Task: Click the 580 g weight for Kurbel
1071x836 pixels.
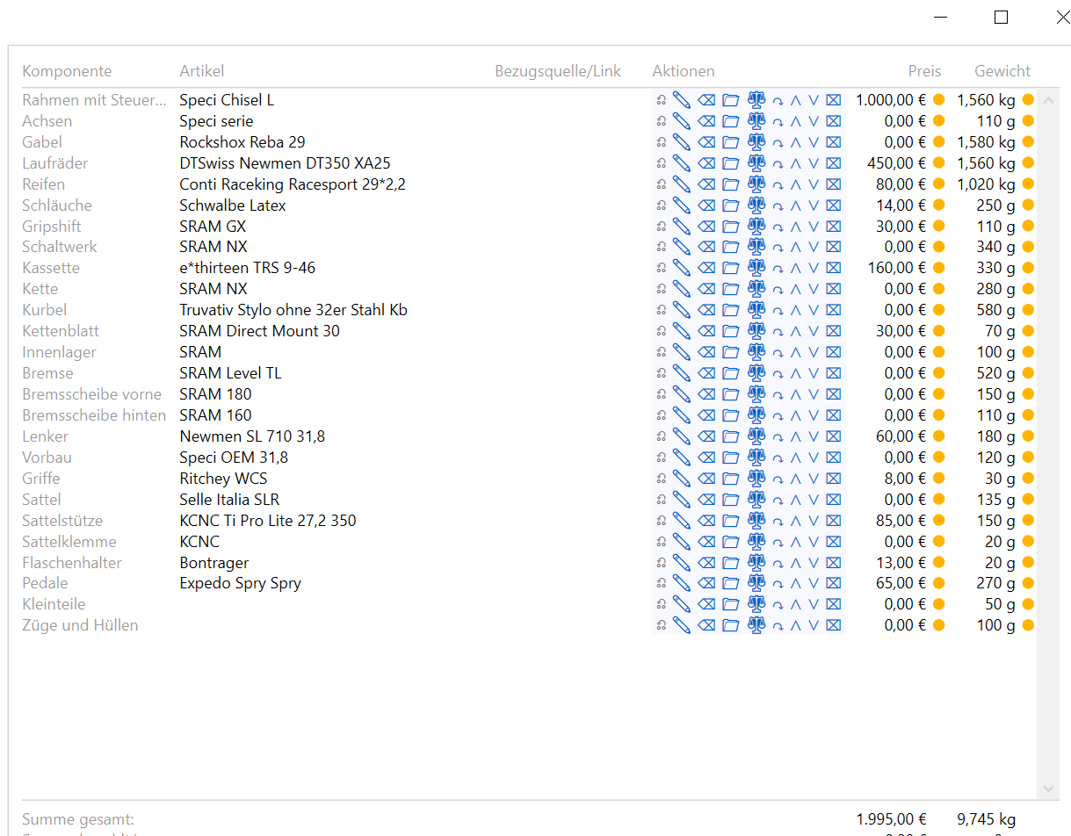Action: tap(995, 310)
